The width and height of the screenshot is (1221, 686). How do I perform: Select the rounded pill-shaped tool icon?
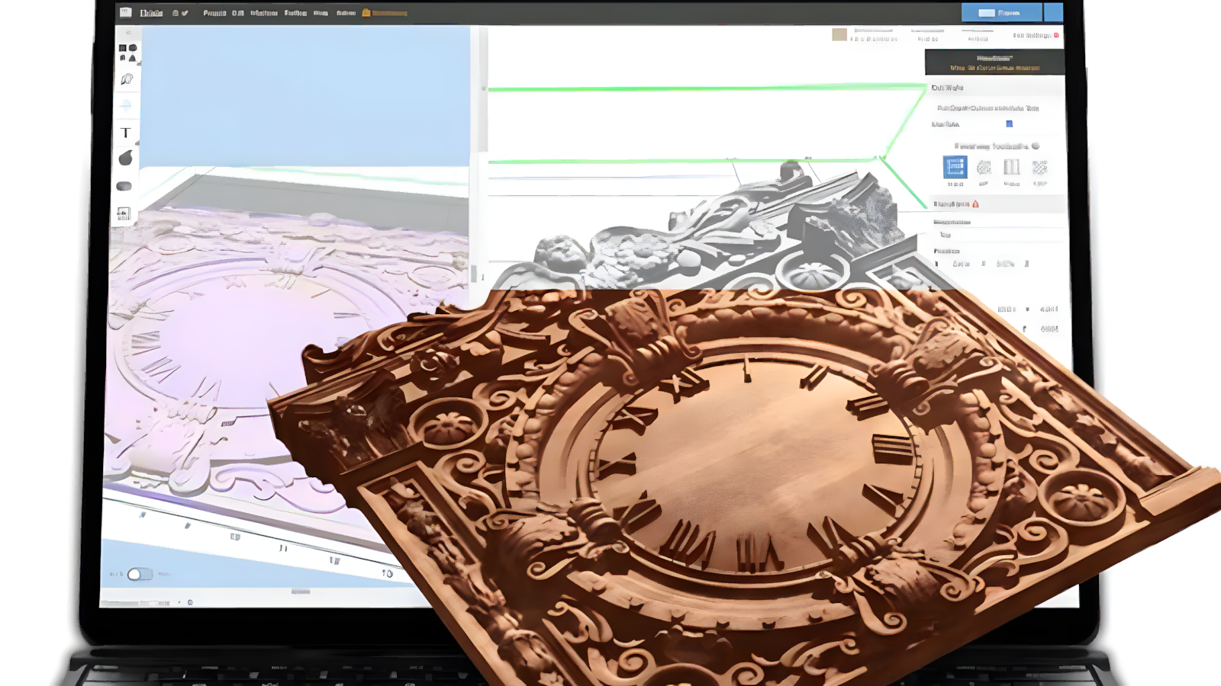click(124, 186)
